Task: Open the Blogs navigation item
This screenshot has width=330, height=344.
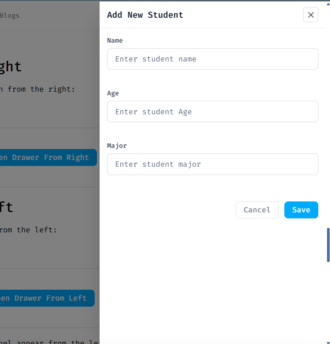Action: (x=10, y=15)
